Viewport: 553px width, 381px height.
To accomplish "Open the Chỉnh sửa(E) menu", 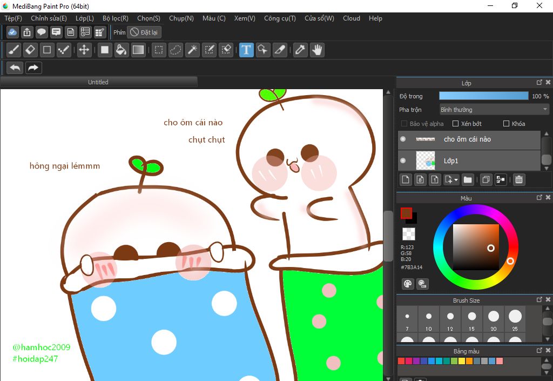I will pos(49,18).
